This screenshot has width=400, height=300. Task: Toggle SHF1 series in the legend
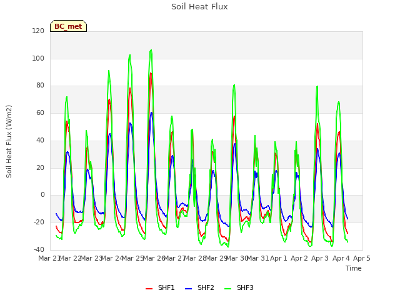click(x=160, y=287)
